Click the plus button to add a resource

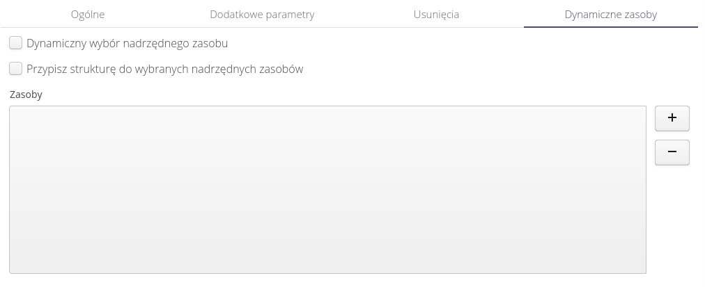click(672, 118)
